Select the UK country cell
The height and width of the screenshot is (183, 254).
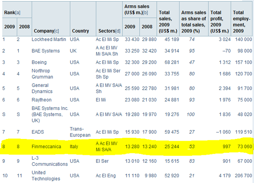point(73,51)
